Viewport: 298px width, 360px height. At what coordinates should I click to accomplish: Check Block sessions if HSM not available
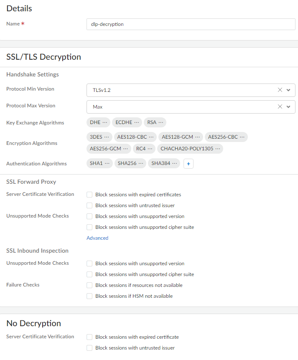tap(89, 296)
